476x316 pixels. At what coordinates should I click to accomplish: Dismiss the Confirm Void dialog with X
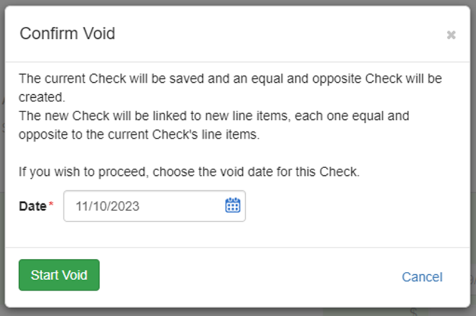coord(451,35)
